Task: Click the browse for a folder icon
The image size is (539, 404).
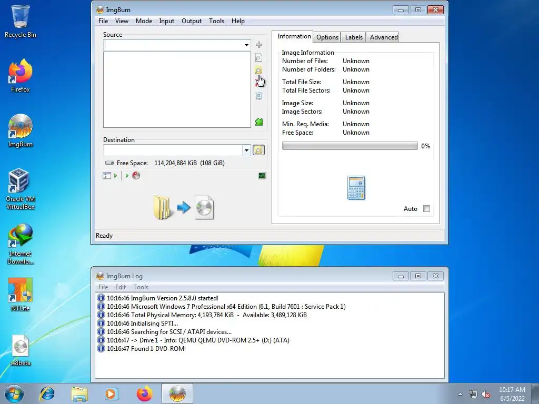Action: tap(258, 70)
